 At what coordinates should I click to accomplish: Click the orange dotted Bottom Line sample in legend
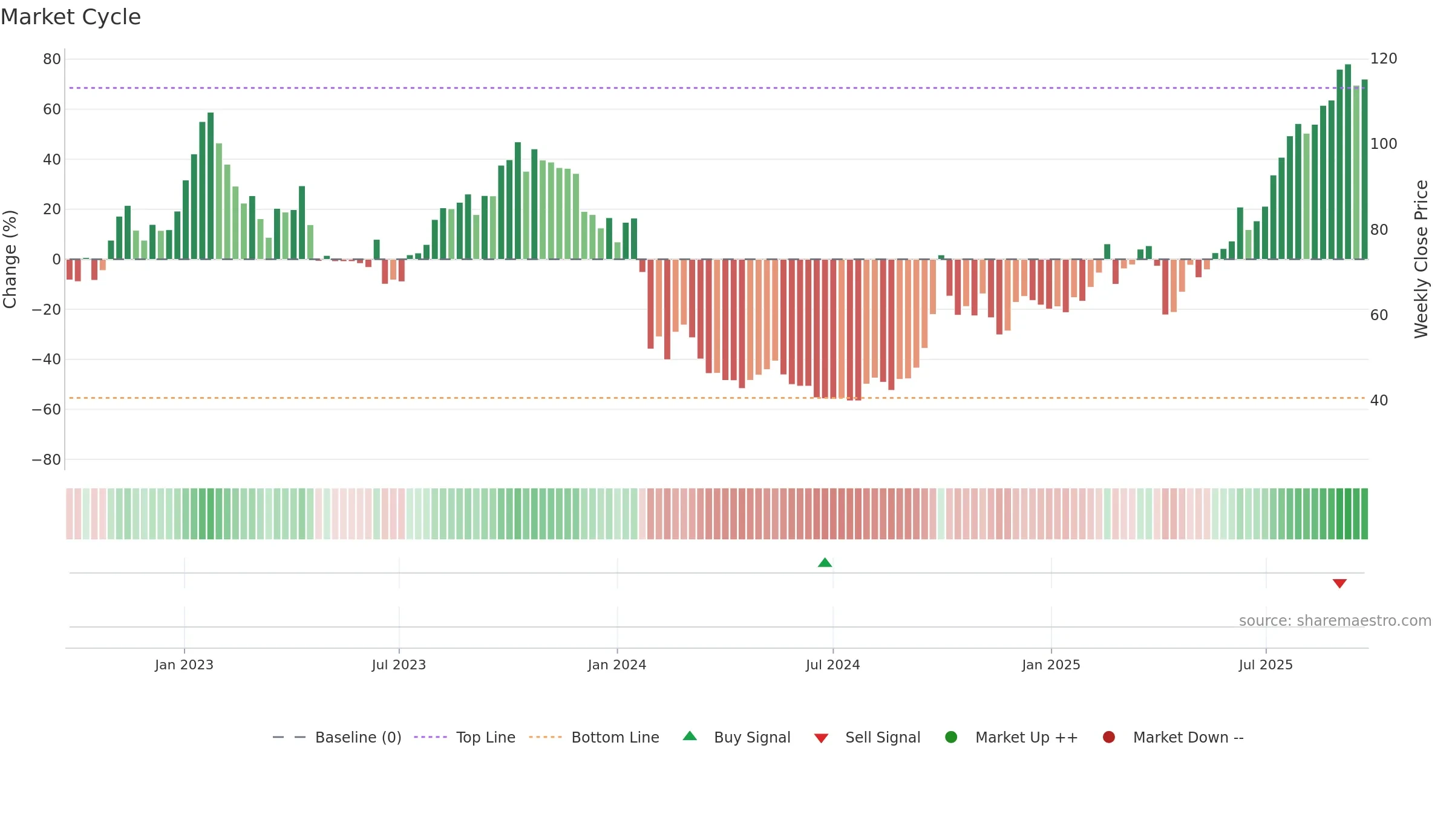(545, 737)
